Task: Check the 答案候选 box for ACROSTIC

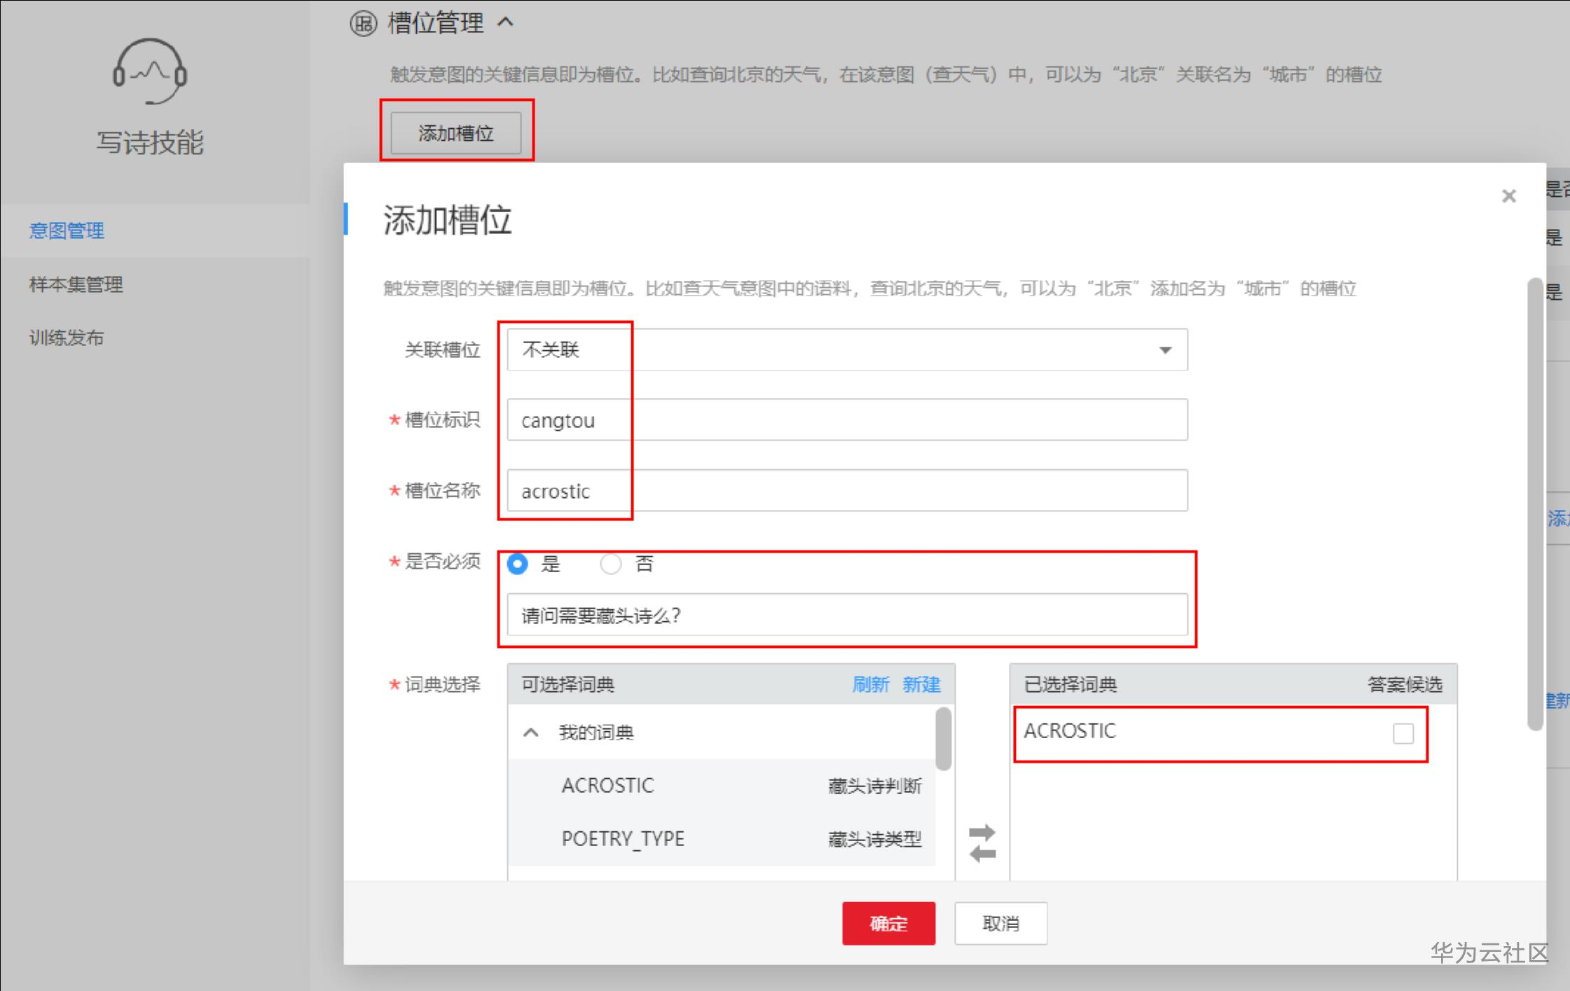Action: pyautogui.click(x=1403, y=733)
